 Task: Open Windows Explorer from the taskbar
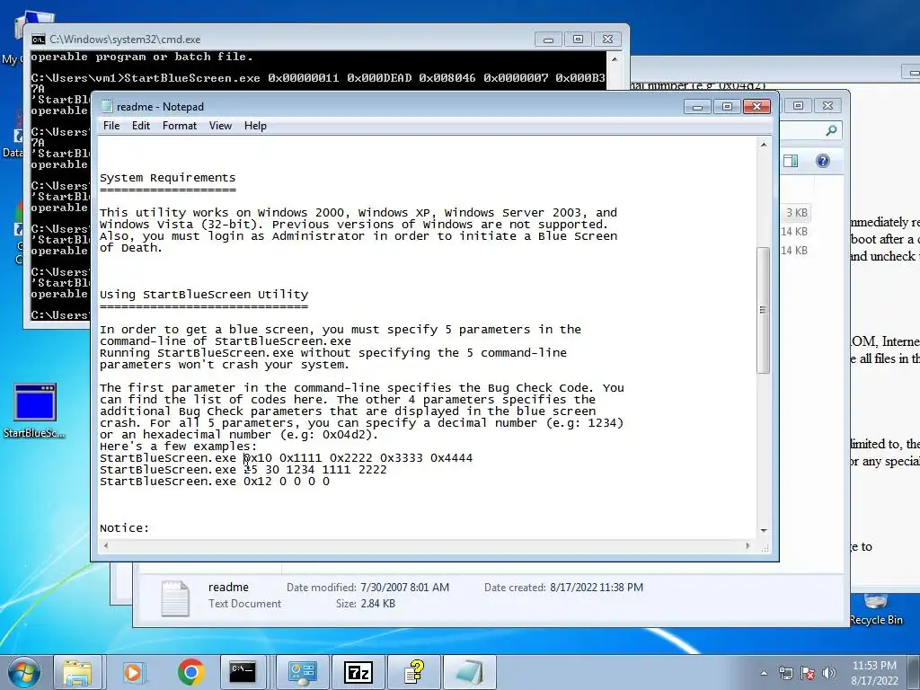(x=77, y=672)
